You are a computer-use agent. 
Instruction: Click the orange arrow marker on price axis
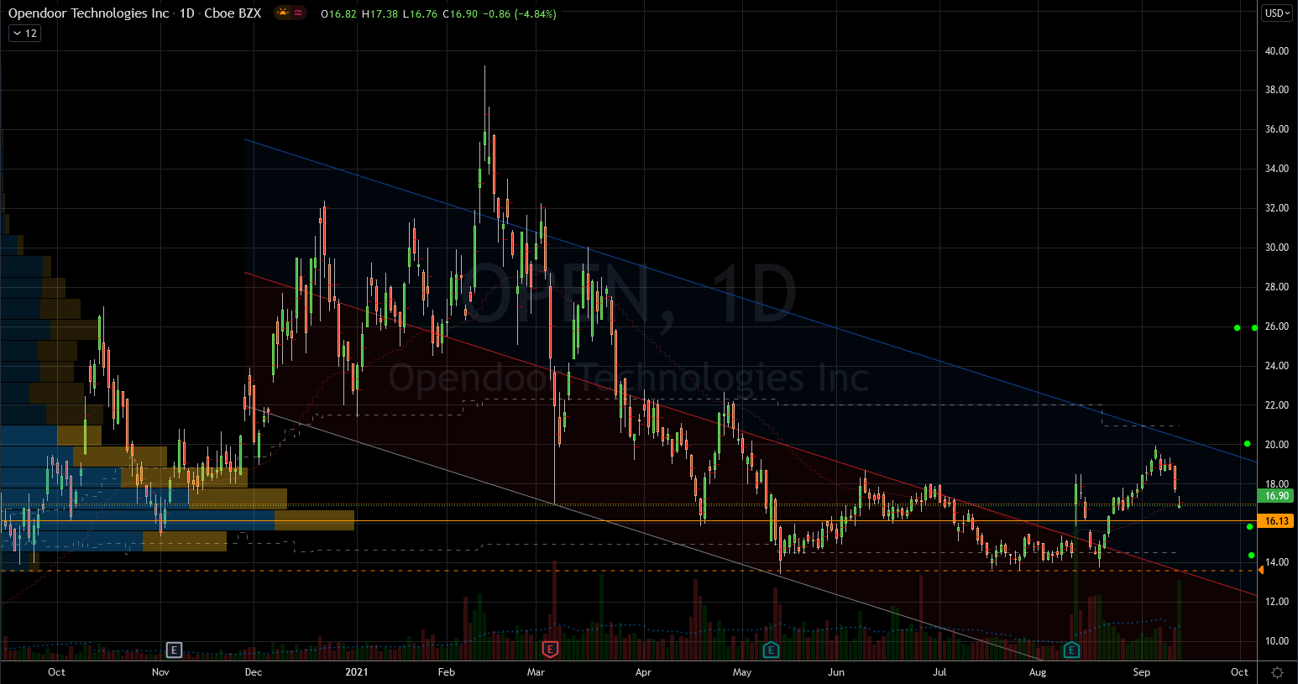point(1260,571)
